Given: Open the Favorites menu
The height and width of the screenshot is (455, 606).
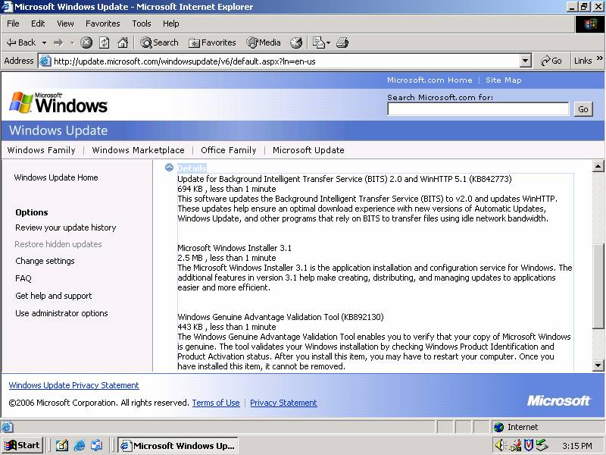Looking at the screenshot, I should 102,24.
